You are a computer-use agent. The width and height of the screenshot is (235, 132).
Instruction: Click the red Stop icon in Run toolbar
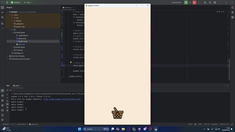click(11, 90)
